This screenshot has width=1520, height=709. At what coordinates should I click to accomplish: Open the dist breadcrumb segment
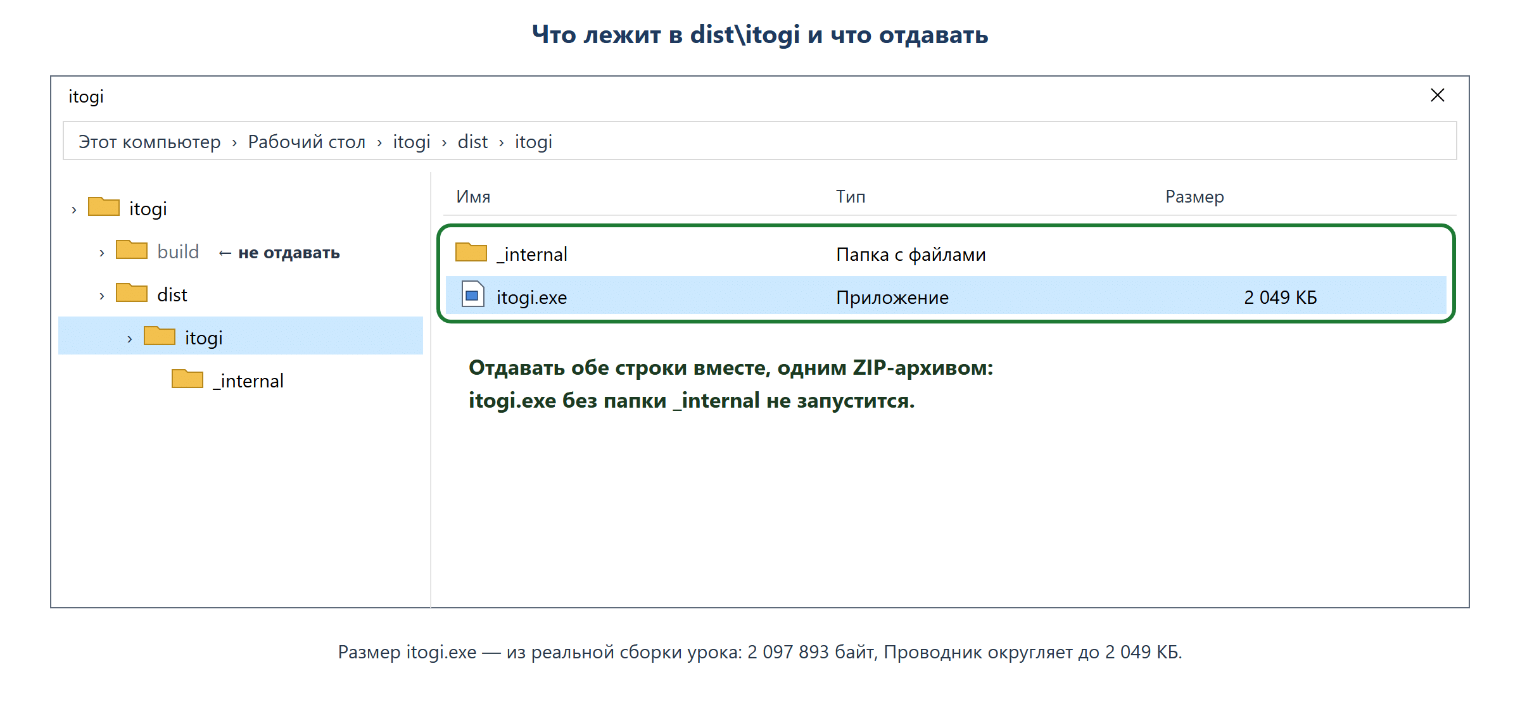tap(472, 142)
